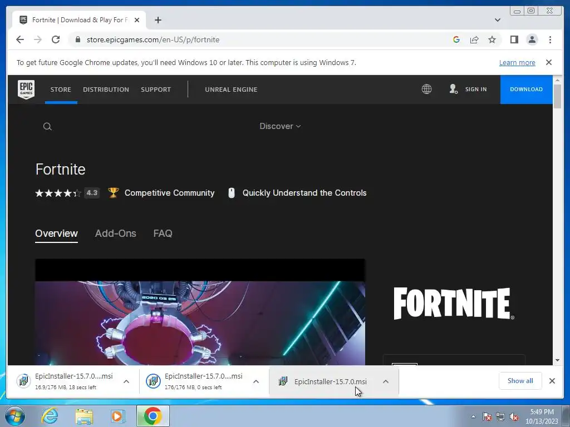Viewport: 570px width, 427px height.
Task: Click the browser forward arrow
Action: [x=38, y=39]
